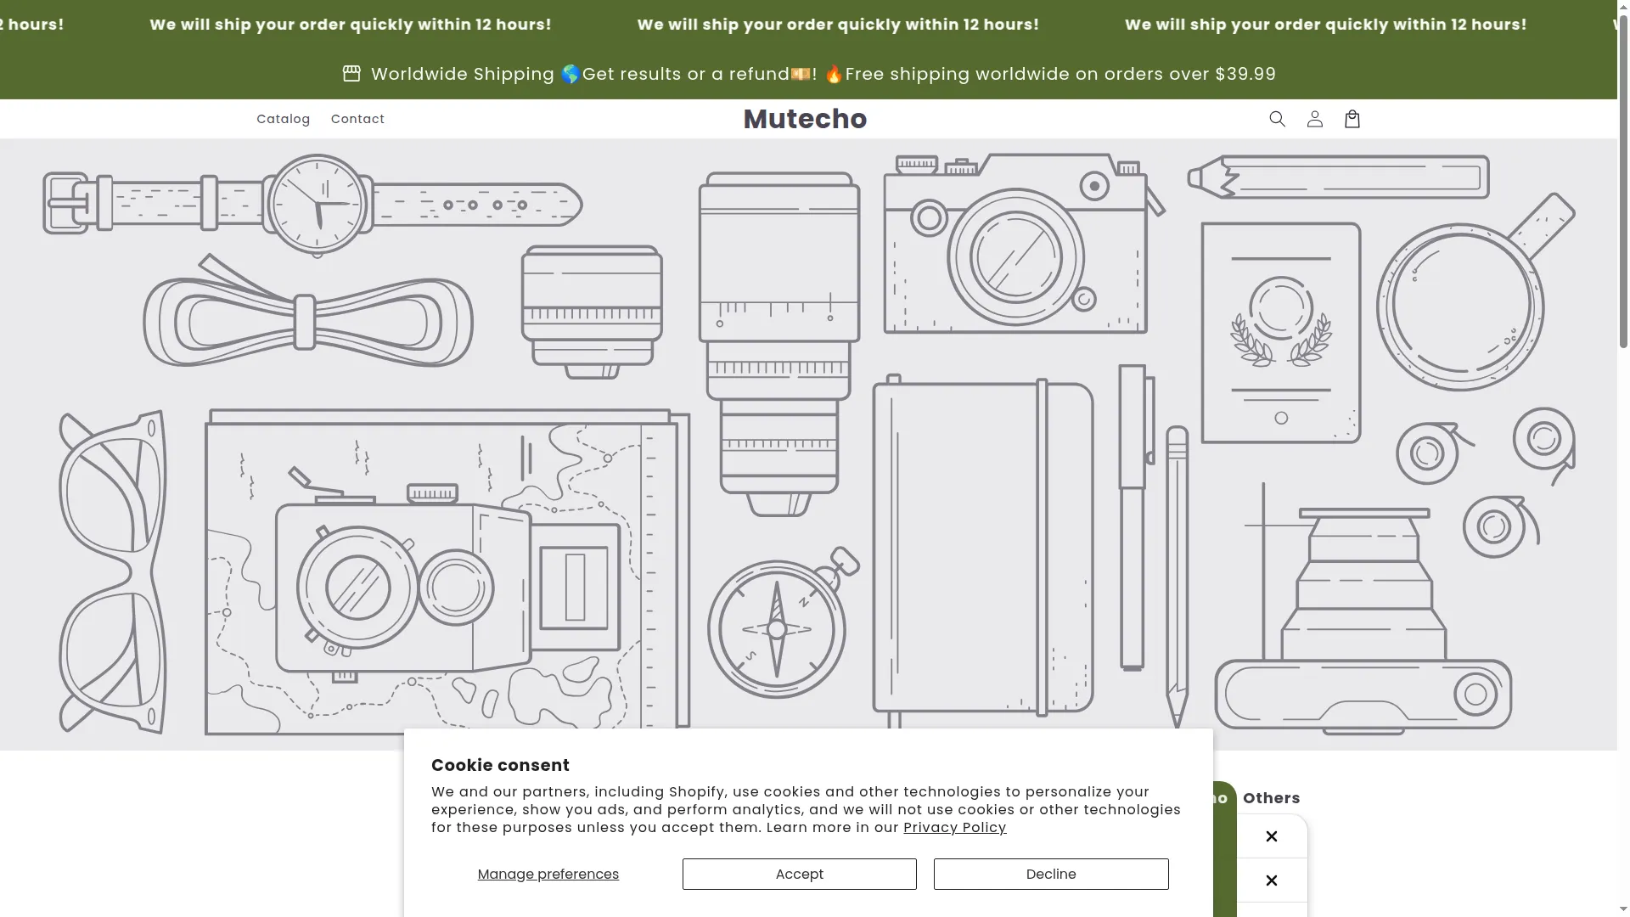Click the scrollbar down arrow

[x=1623, y=910]
